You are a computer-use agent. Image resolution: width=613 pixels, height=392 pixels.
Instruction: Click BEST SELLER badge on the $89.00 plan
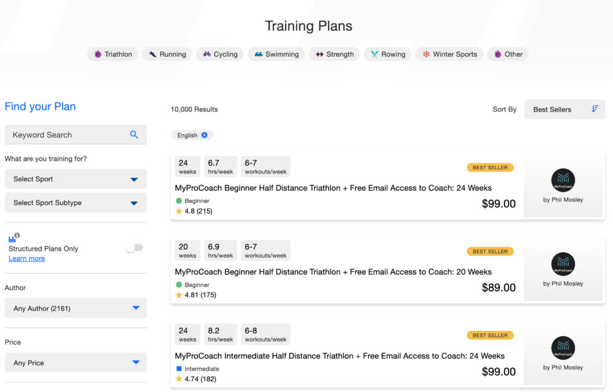[490, 251]
